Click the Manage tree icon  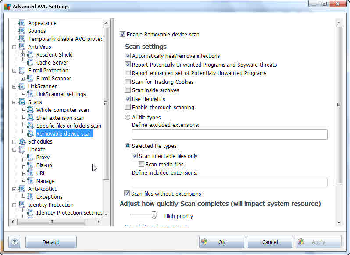(x=30, y=181)
